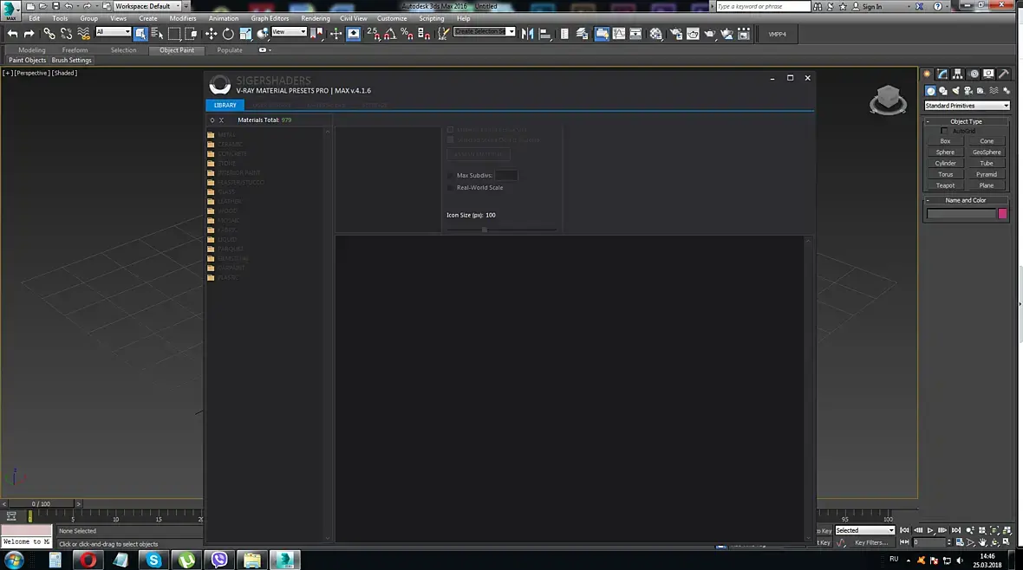Open the Modify panel tab icon
The width and height of the screenshot is (1023, 570).
pyautogui.click(x=942, y=74)
